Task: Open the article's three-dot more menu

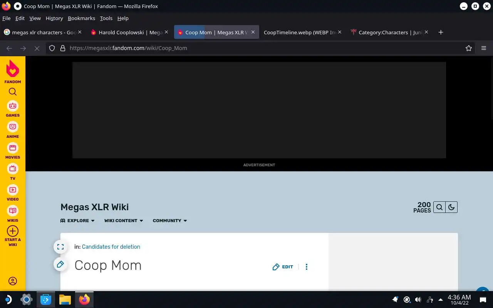Action: 307,267
